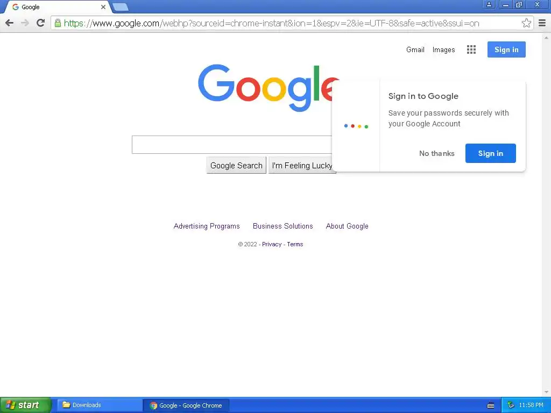
Task: Dismiss the popup with No thanks
Action: point(437,153)
